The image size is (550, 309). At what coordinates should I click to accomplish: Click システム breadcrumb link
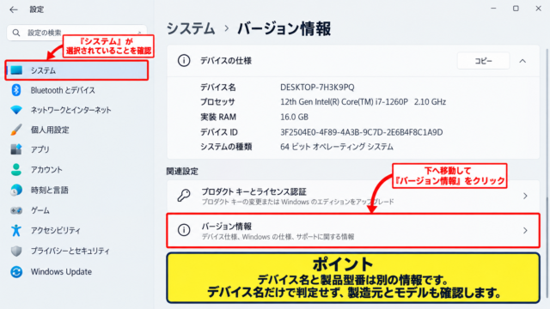tap(191, 28)
